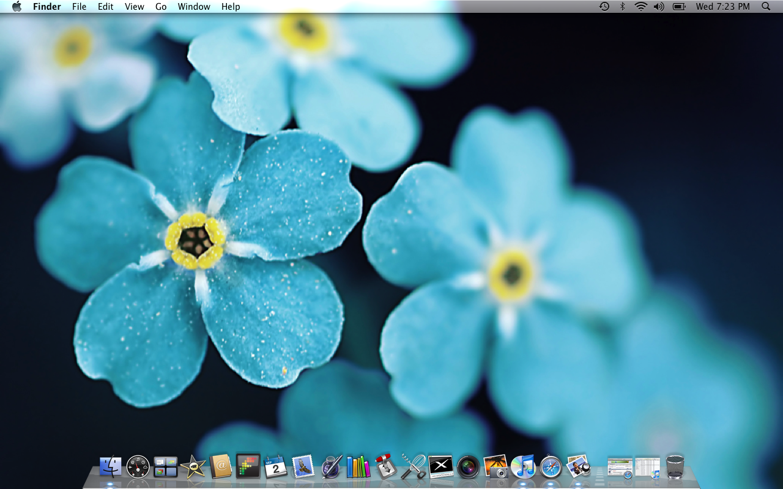Click the volume speaker icon
783x489 pixels.
tap(659, 7)
